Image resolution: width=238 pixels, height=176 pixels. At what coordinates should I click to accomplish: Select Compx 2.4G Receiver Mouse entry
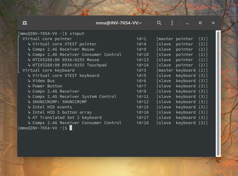[63, 49]
